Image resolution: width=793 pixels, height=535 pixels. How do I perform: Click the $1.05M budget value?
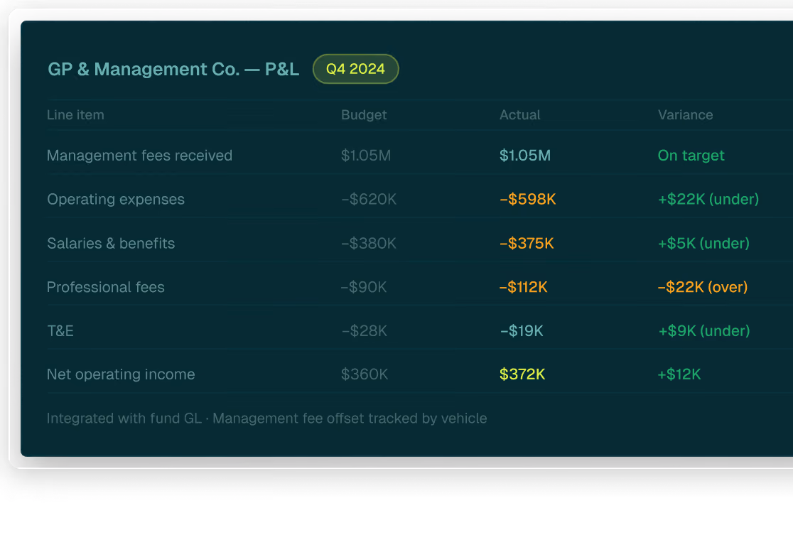366,155
